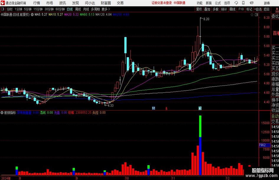The image size is (279, 180).
Task: Open the customer service headset icon
Action: pos(236,3)
